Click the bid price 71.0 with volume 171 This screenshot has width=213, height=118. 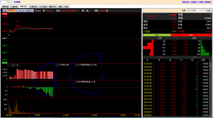tap(174, 48)
